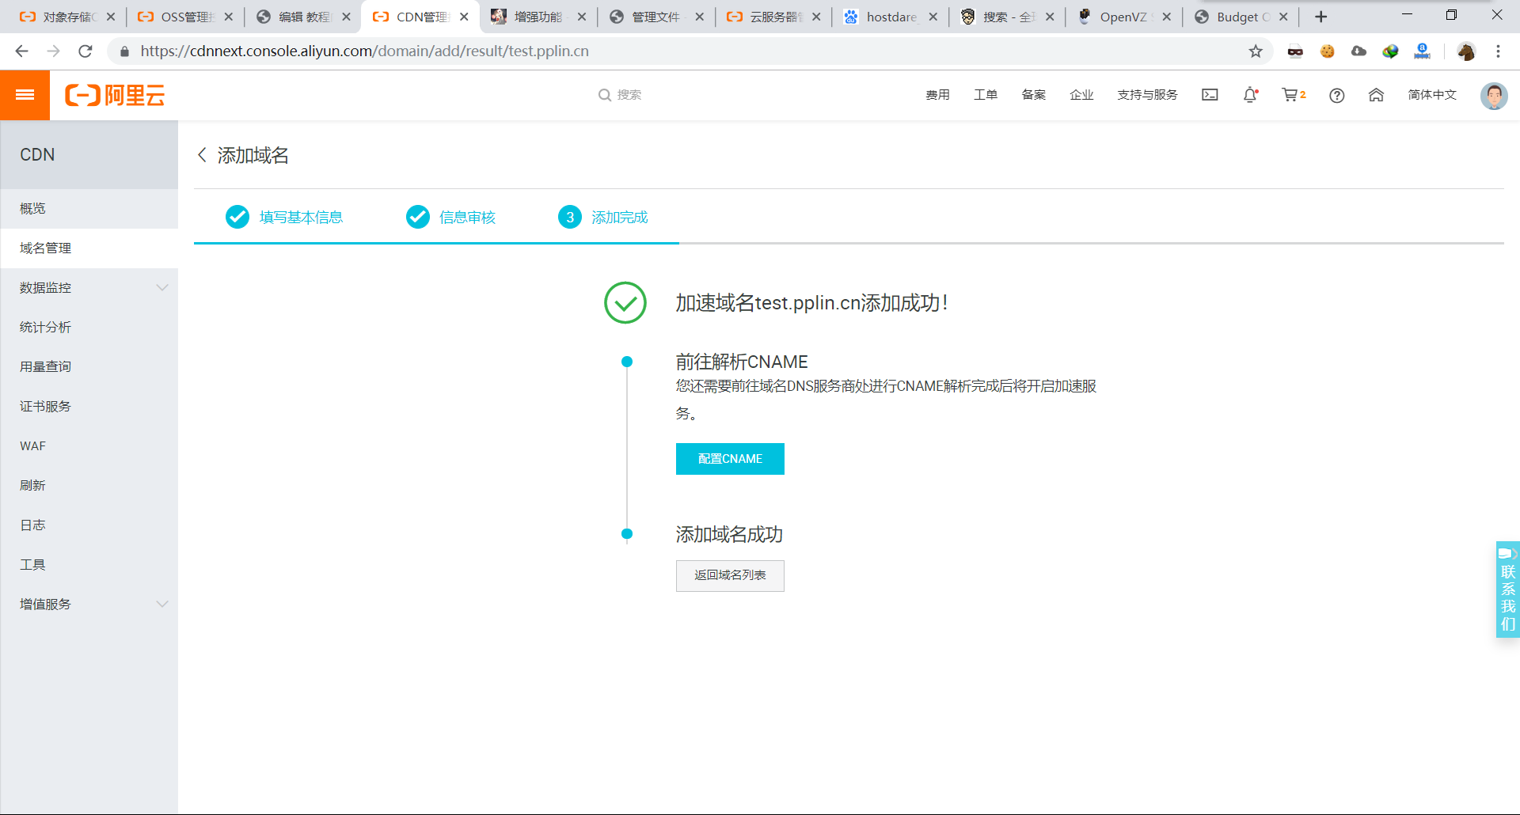View the shopping cart with 2 items
This screenshot has width=1520, height=815.
pos(1292,95)
